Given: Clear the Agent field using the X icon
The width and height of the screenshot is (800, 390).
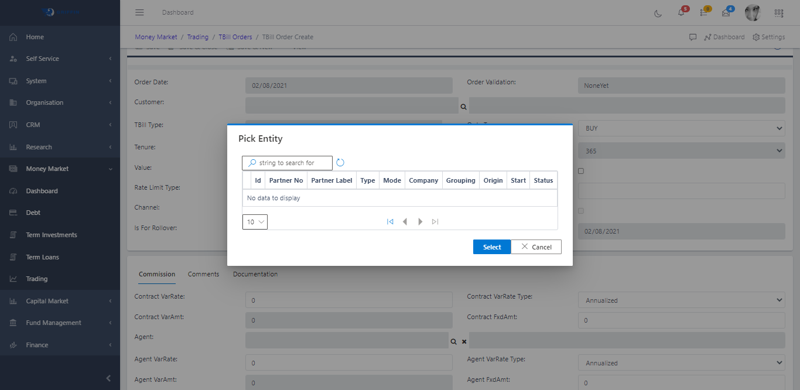Looking at the screenshot, I should 464,341.
